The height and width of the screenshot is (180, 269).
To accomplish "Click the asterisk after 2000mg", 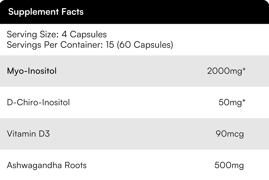I will [x=244, y=70].
